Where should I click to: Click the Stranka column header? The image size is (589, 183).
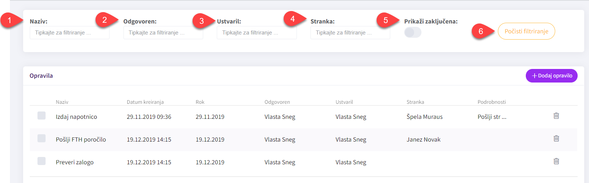click(x=415, y=102)
